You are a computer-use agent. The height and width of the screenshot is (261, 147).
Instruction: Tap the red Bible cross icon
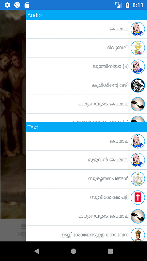(138, 198)
